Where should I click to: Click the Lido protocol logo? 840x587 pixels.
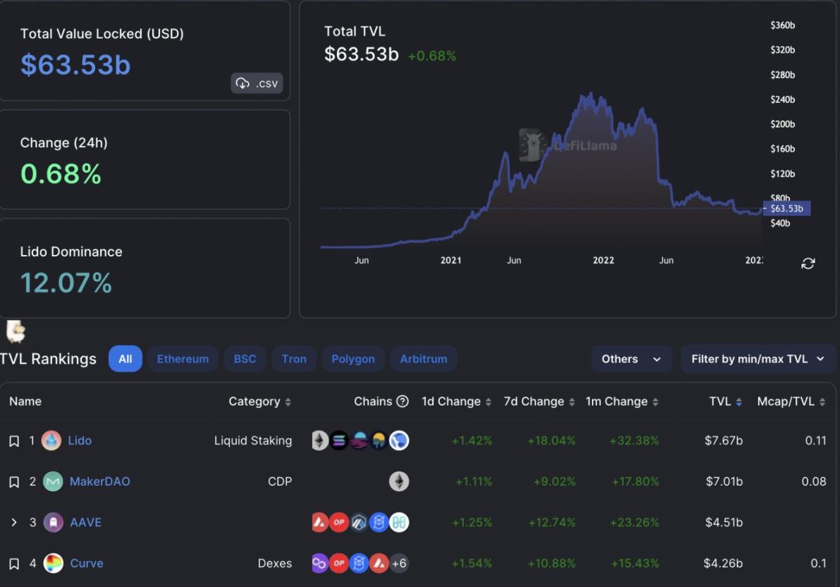(x=51, y=440)
